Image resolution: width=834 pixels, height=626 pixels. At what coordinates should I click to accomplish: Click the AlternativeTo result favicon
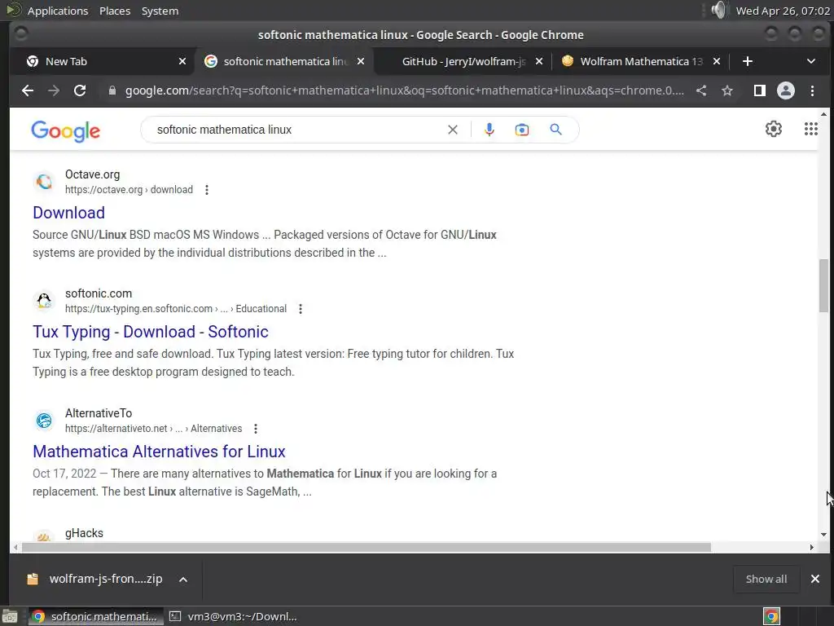coord(44,421)
